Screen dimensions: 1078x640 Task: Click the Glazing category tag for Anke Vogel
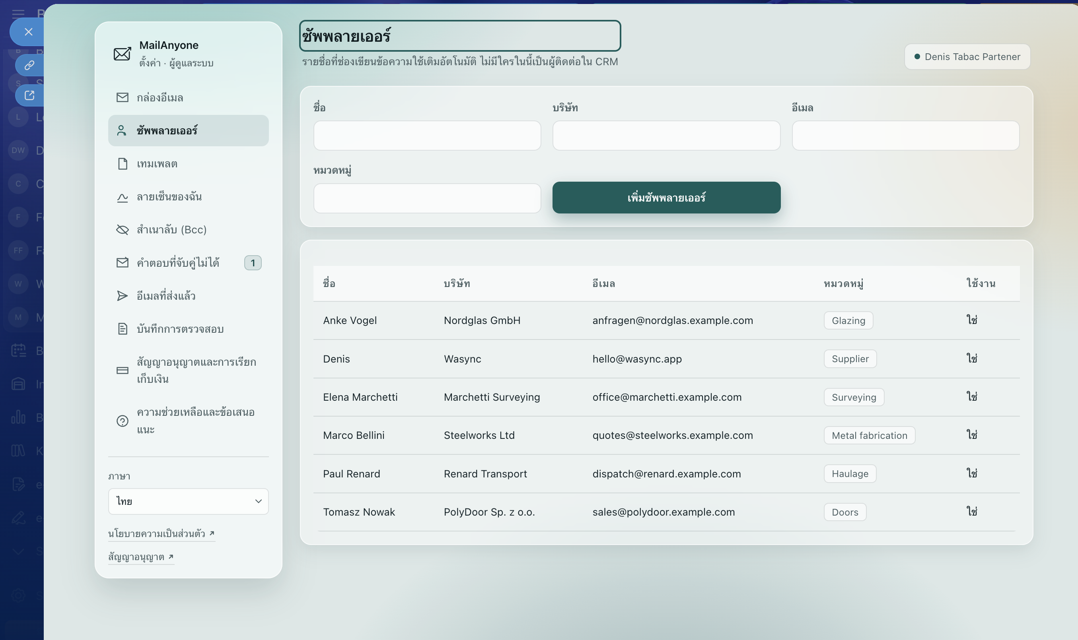coord(848,320)
